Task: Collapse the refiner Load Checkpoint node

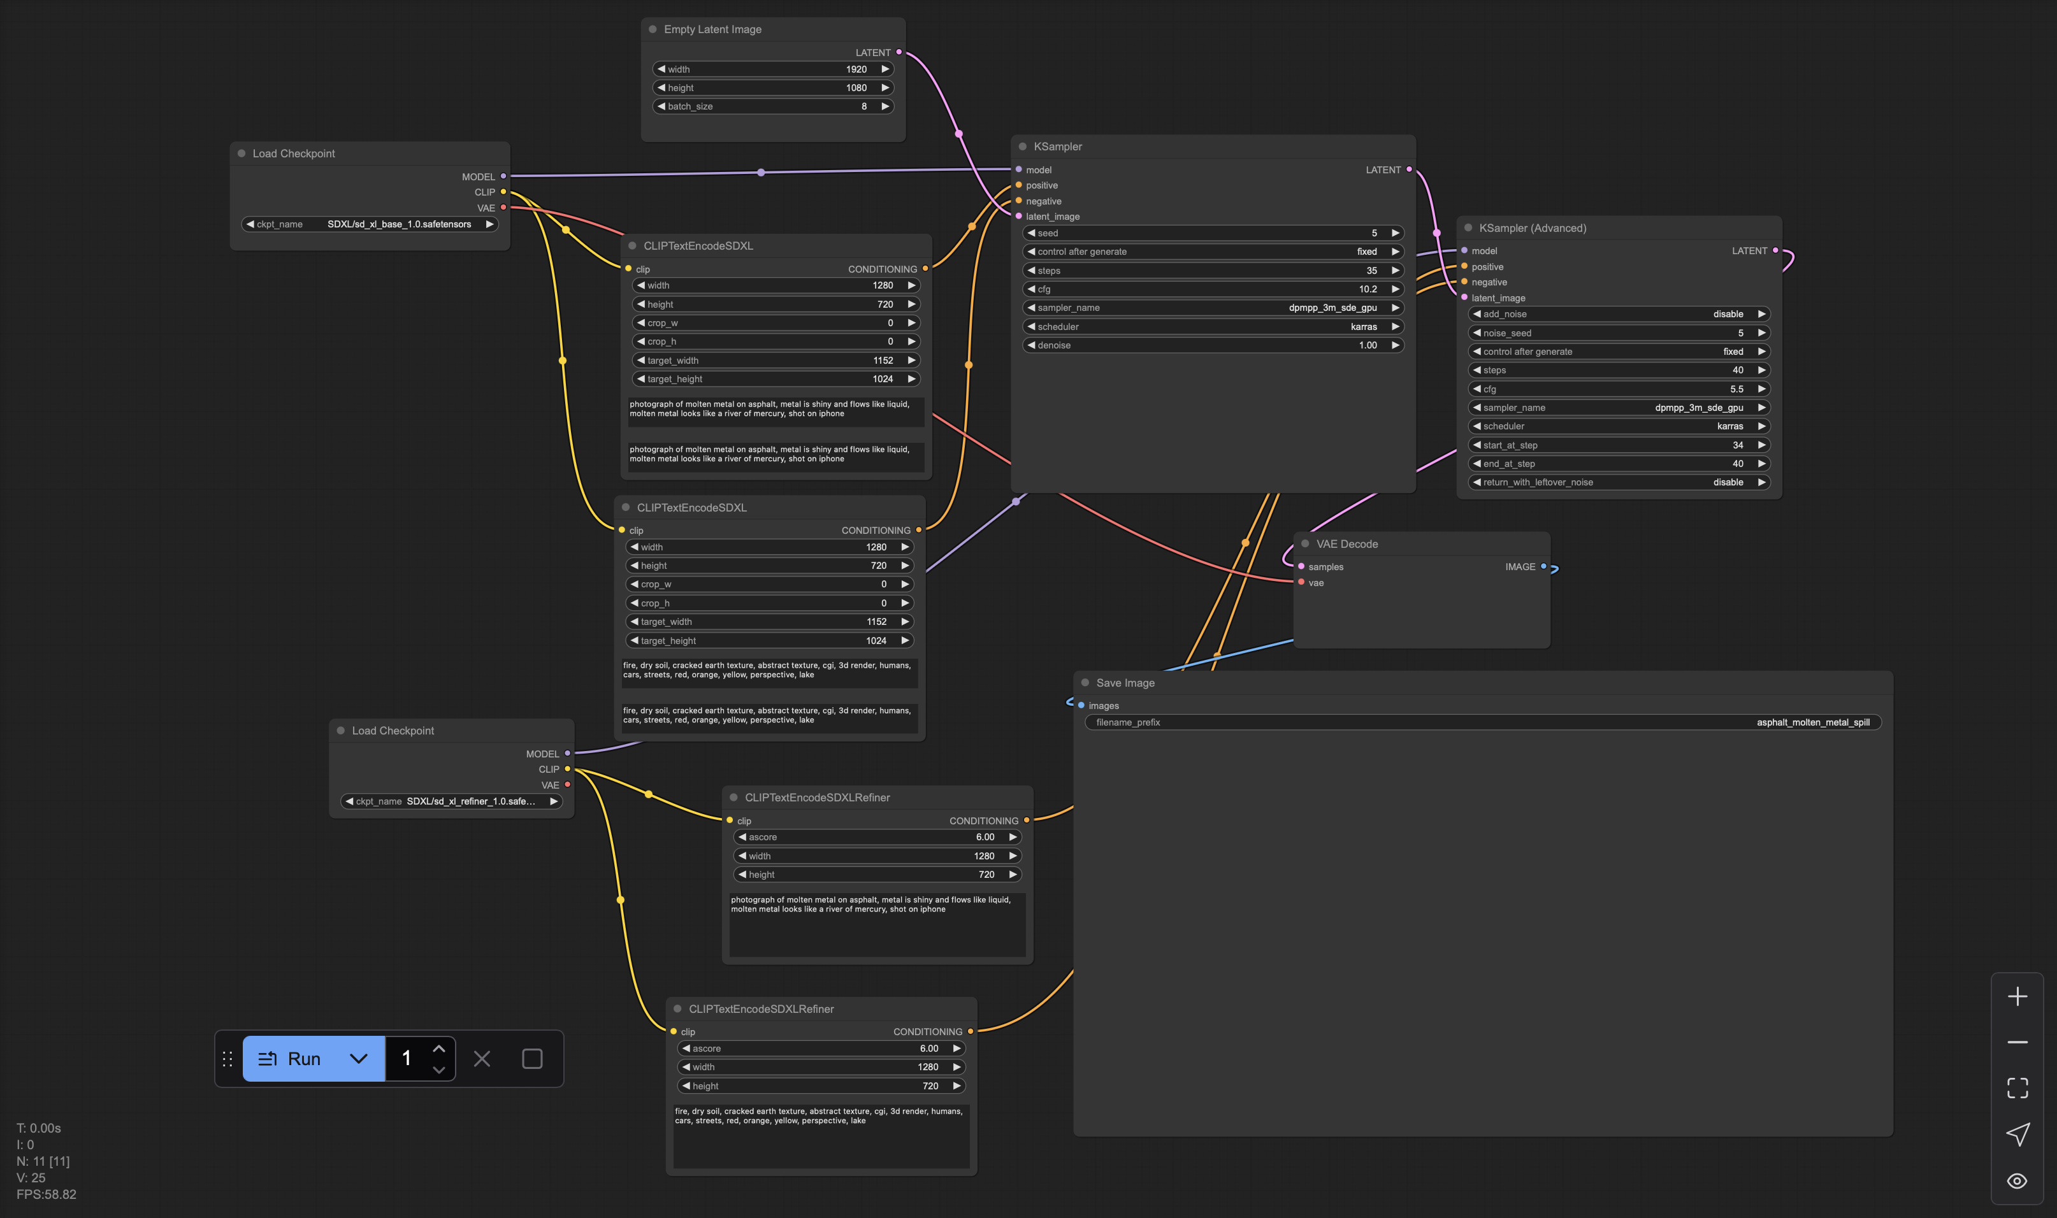Action: pyautogui.click(x=341, y=731)
